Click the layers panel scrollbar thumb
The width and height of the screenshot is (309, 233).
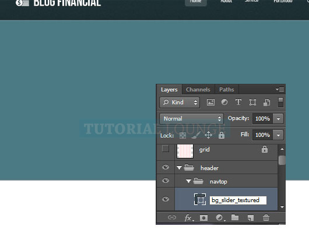pyautogui.click(x=282, y=160)
